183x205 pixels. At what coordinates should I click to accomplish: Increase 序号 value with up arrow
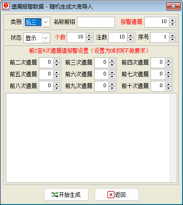[x=172, y=36]
